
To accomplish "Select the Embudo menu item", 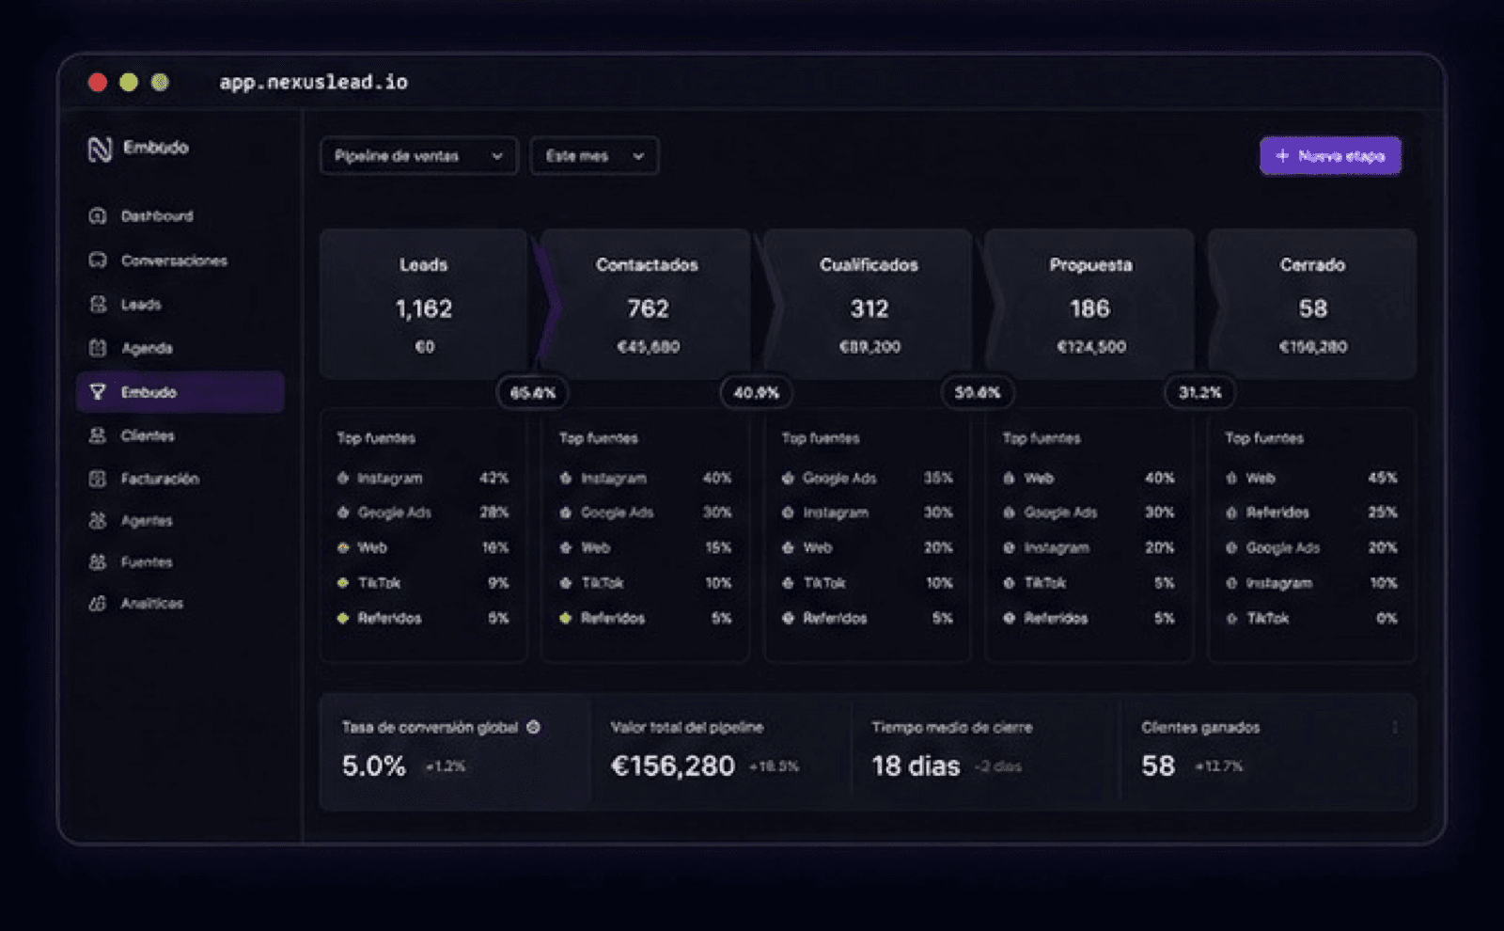I will point(180,392).
